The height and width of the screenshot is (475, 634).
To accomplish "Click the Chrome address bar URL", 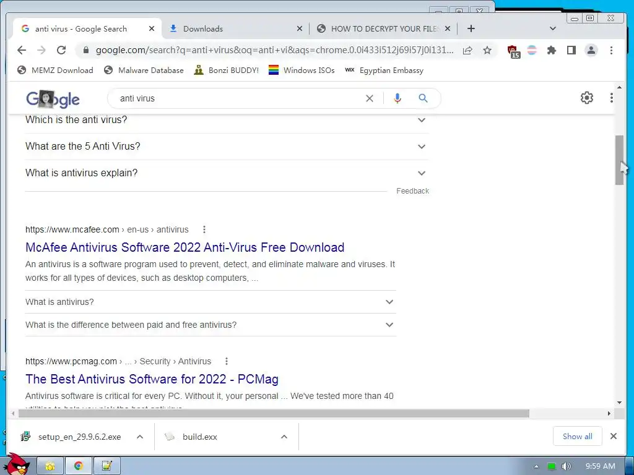I will coord(274,50).
